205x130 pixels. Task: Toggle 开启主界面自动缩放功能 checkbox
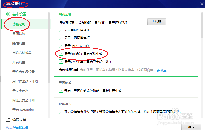61,91
